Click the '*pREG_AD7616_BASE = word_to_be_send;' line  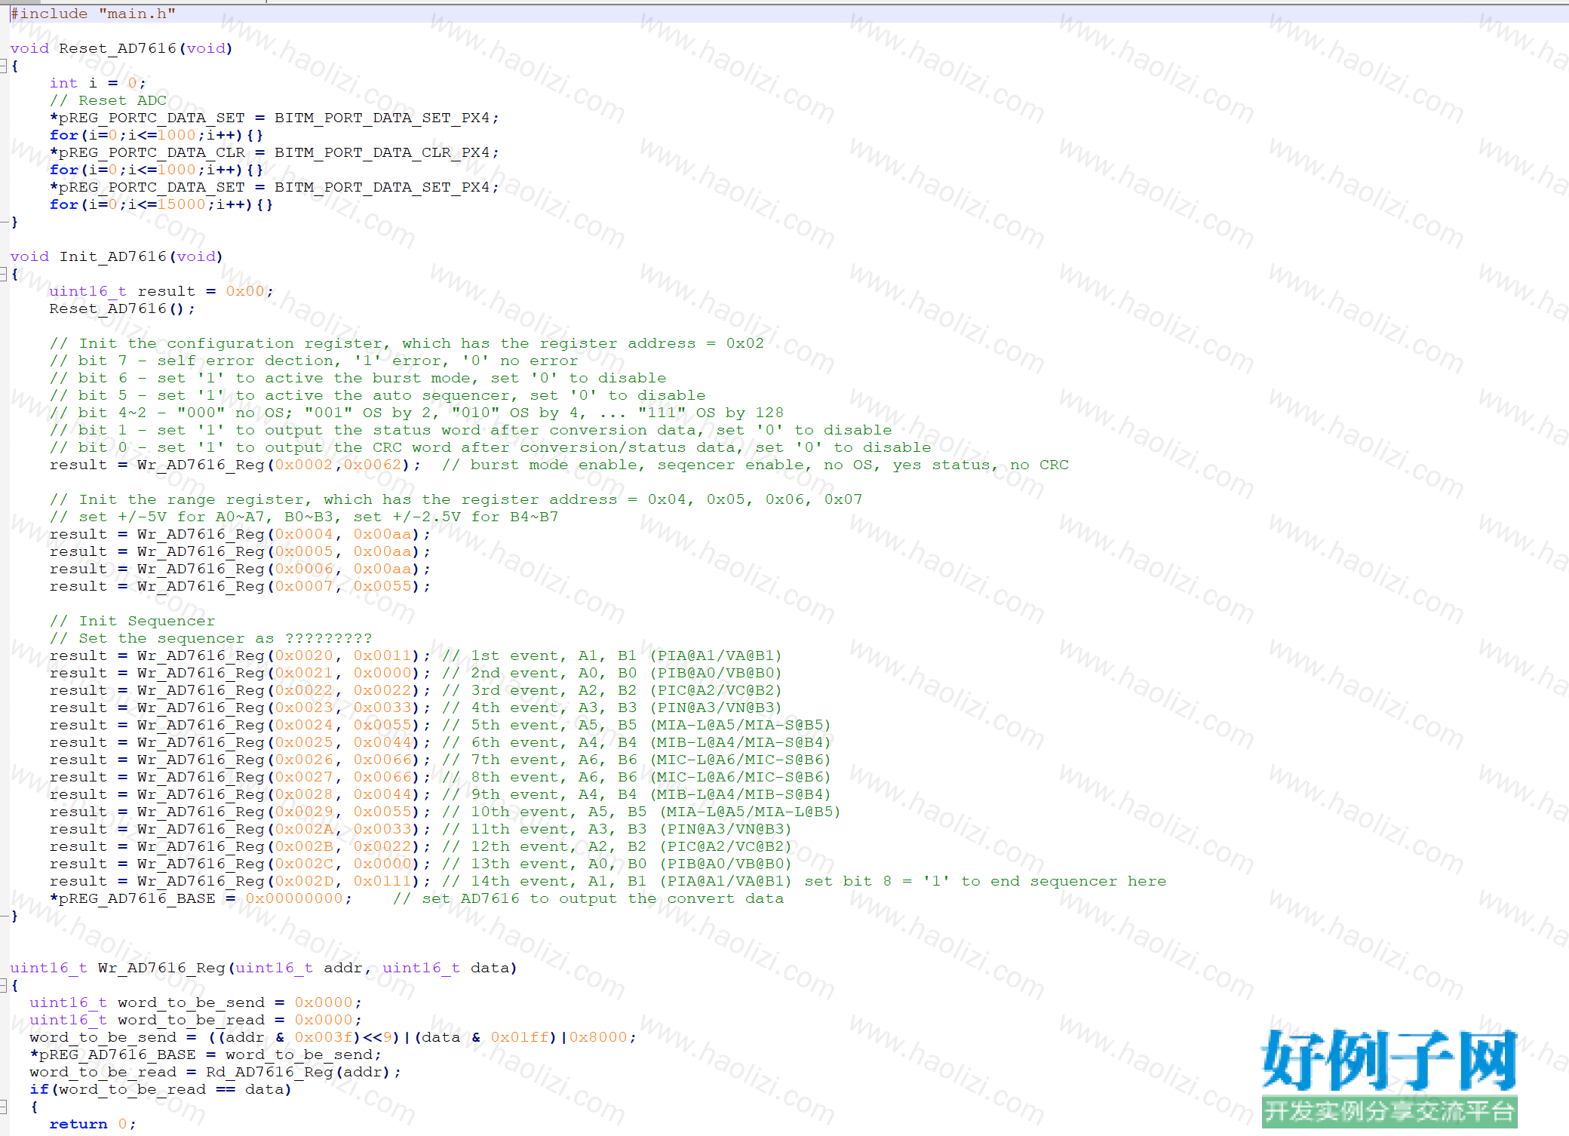pos(206,1055)
